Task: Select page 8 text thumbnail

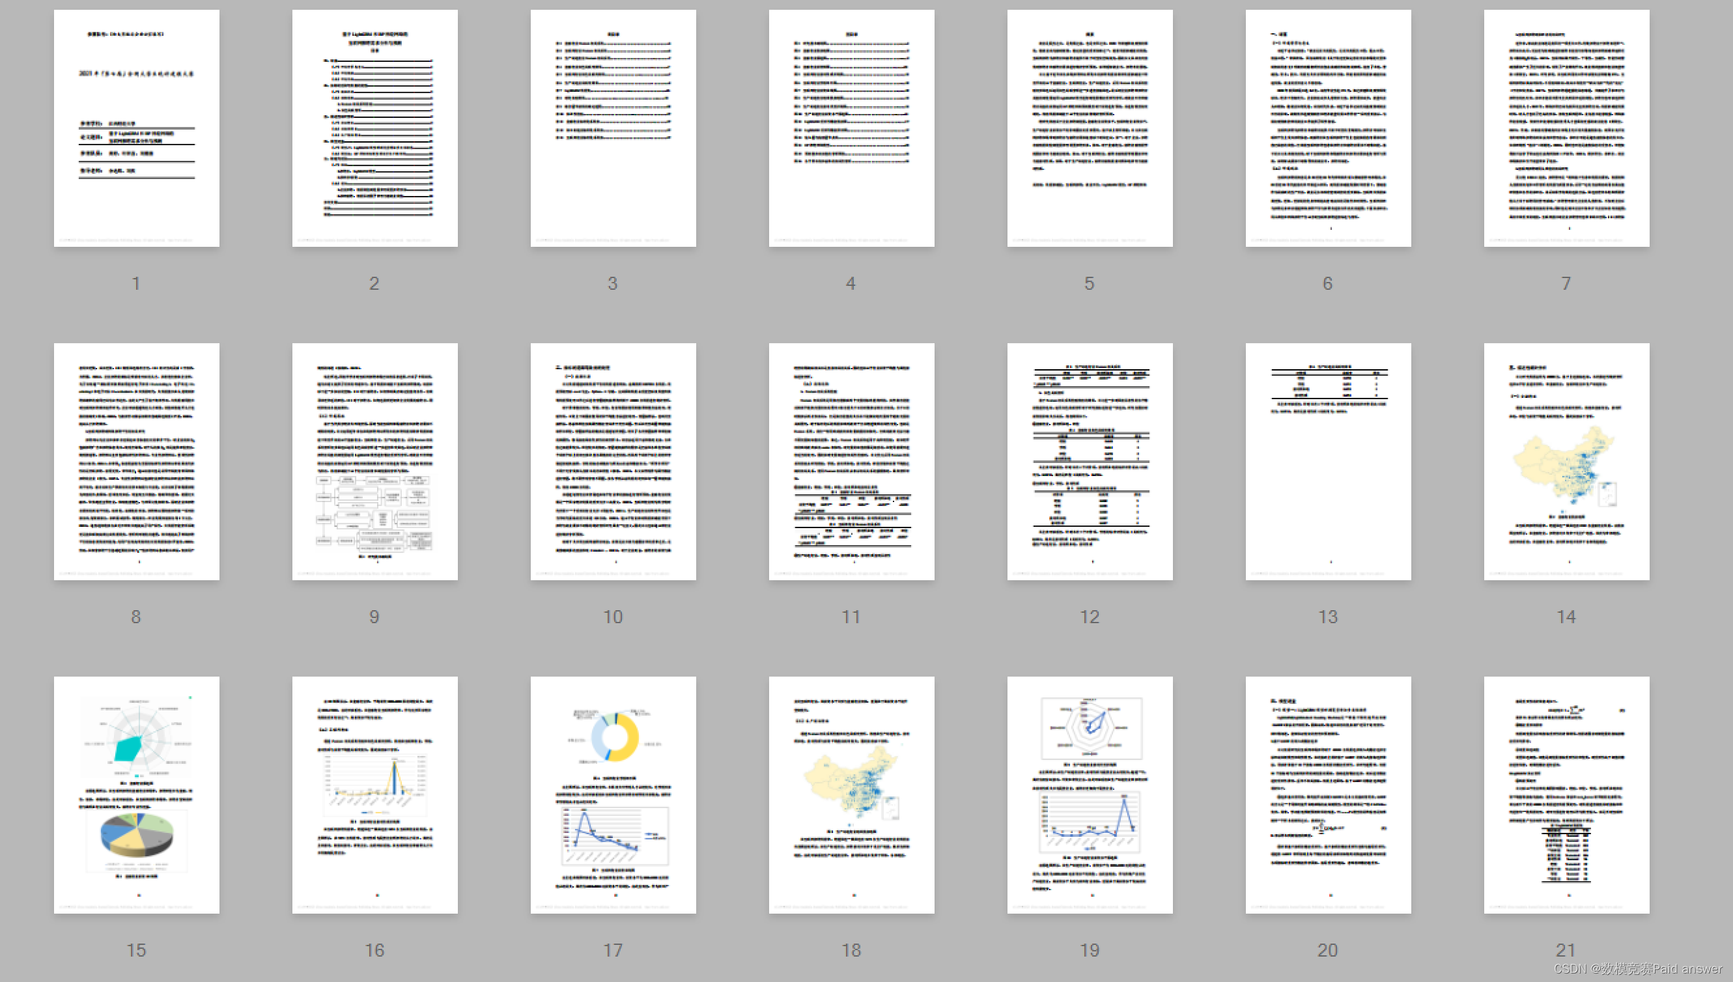Action: 136,461
